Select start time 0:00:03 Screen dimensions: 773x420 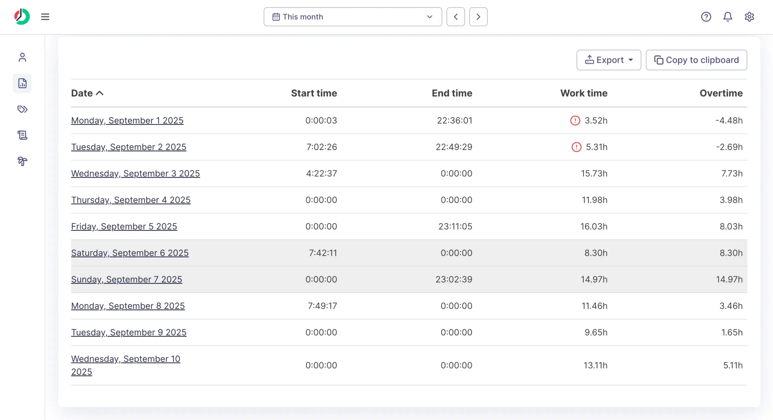point(321,120)
